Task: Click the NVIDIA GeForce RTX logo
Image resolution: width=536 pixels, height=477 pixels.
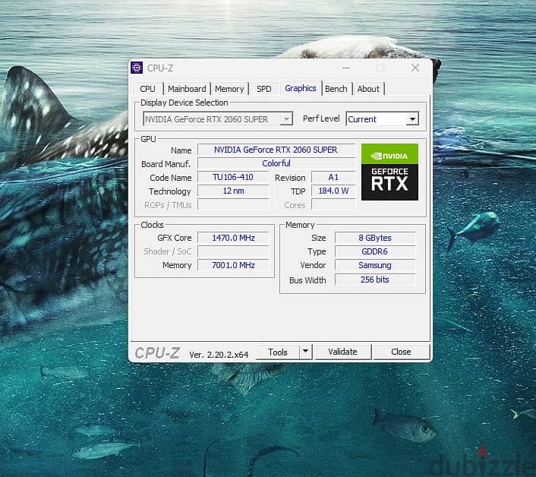Action: (389, 172)
